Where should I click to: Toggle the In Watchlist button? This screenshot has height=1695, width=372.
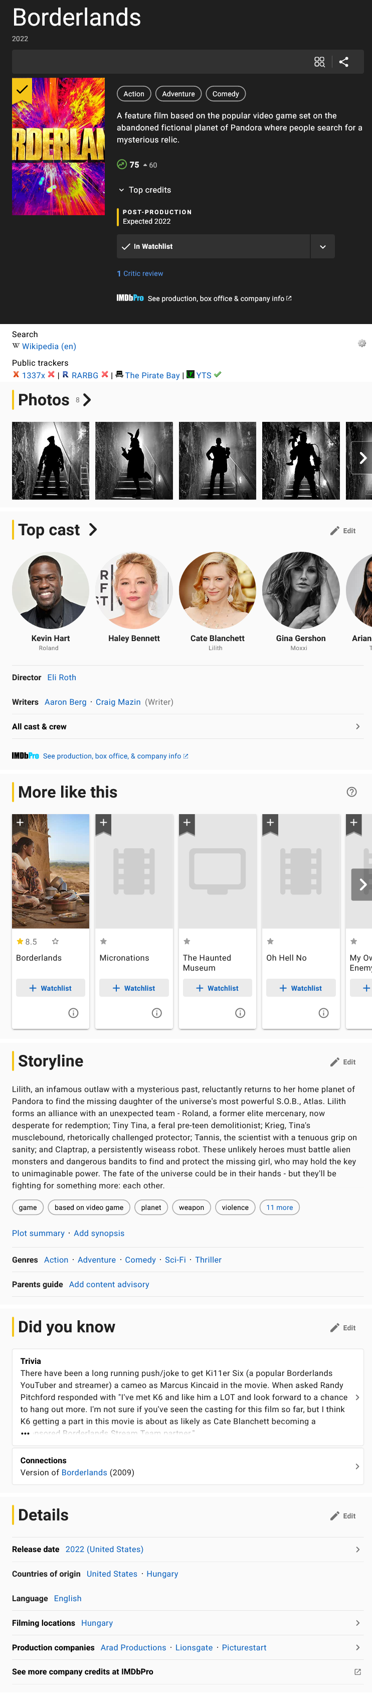pyautogui.click(x=213, y=247)
